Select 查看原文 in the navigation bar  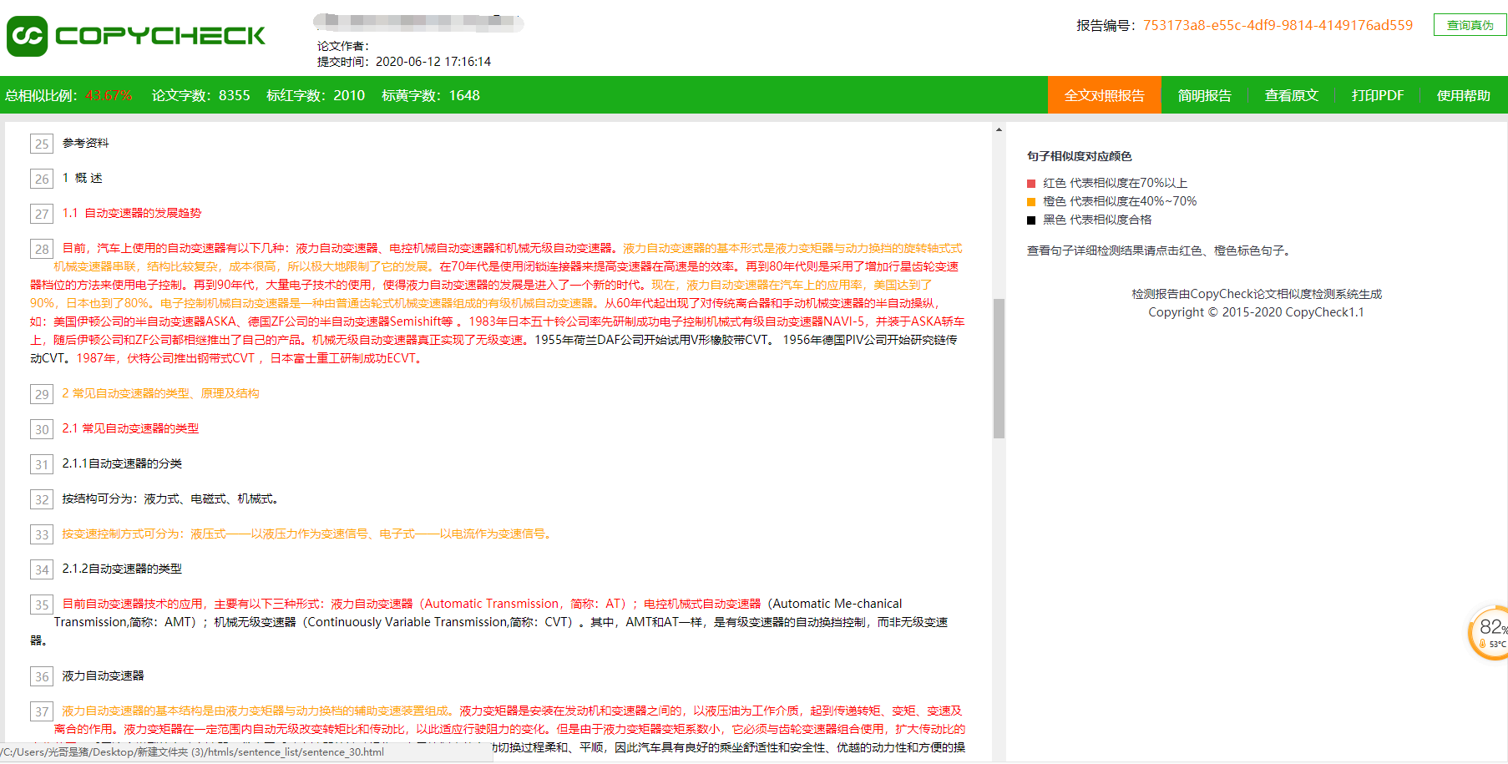pyautogui.click(x=1291, y=95)
